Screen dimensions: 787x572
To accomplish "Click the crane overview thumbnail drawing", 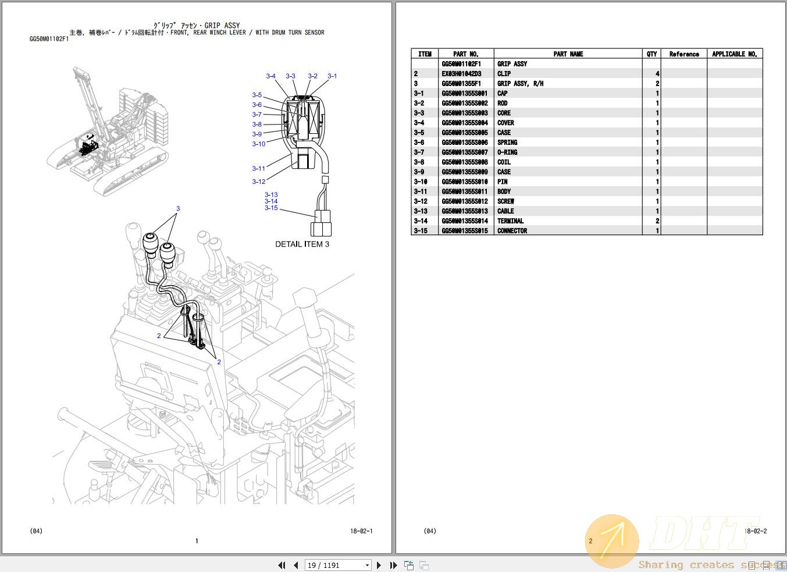I will (108, 132).
